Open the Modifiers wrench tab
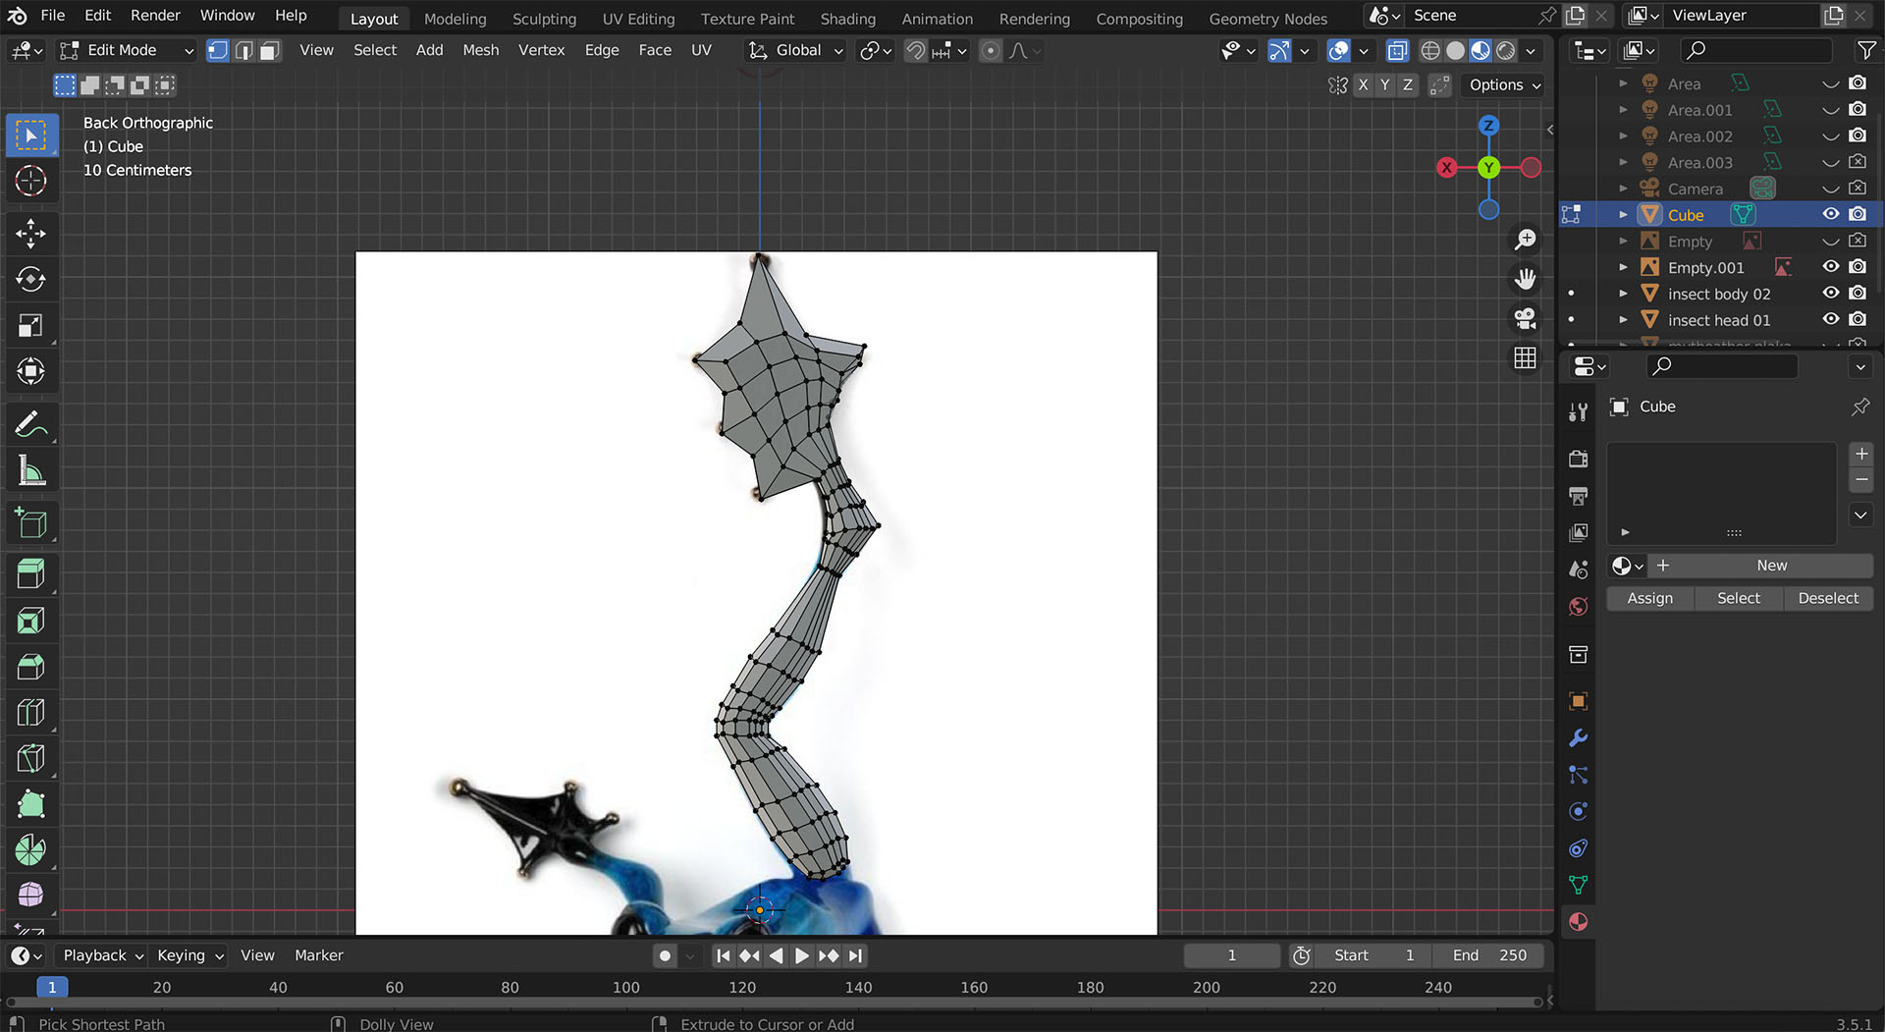The width and height of the screenshot is (1885, 1032). coord(1578,738)
